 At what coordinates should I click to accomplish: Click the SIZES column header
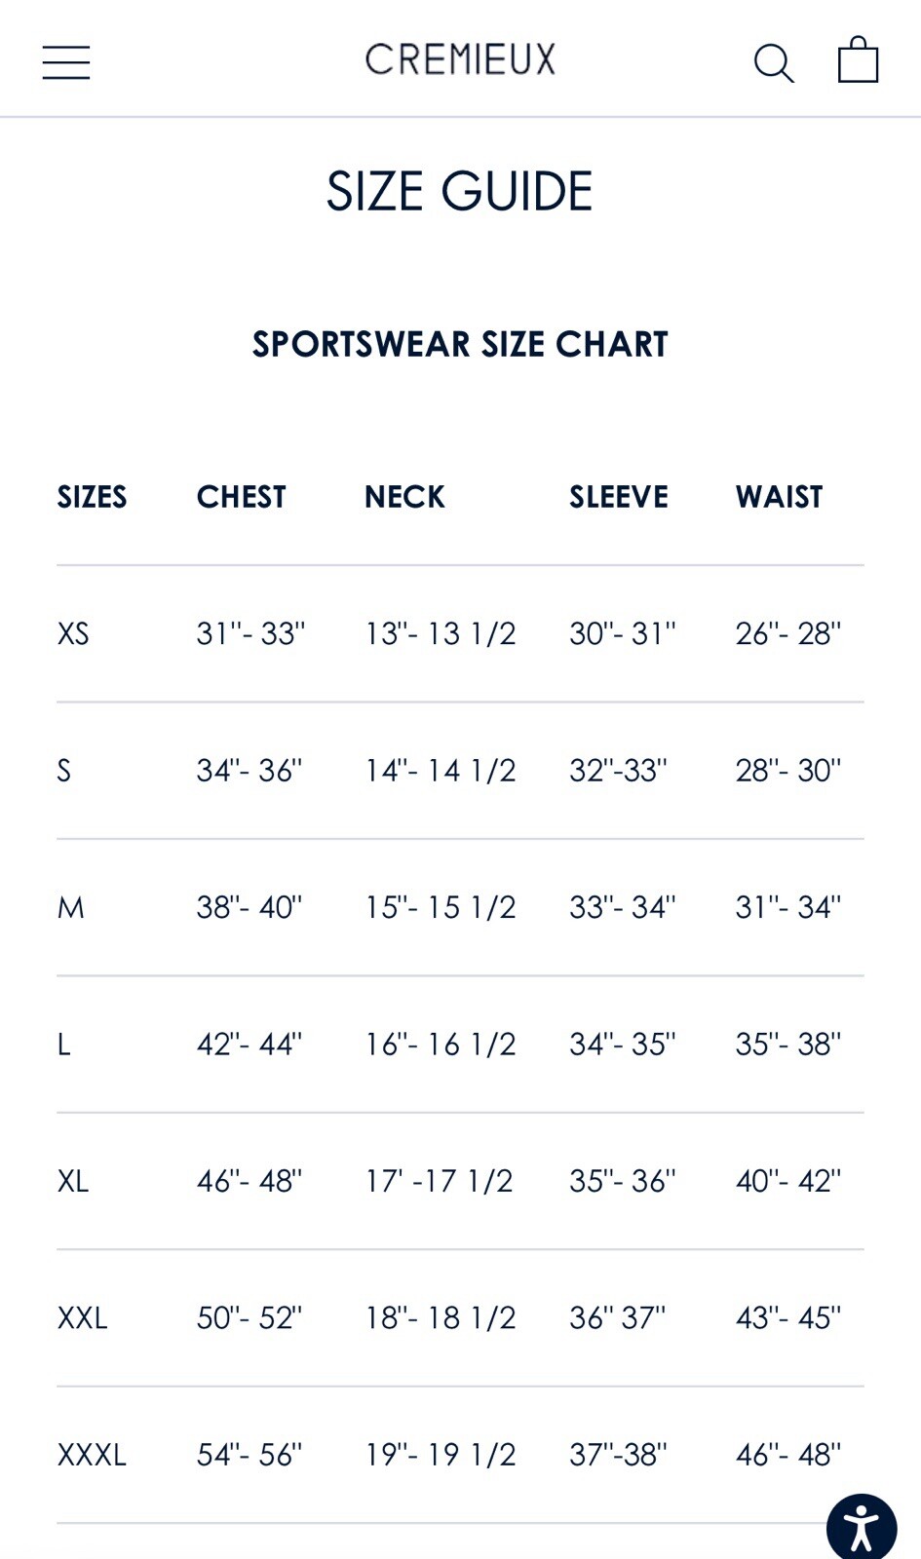click(92, 497)
